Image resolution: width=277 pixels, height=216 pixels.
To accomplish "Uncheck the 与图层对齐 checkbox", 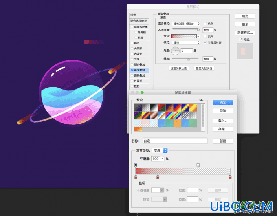I will click(x=205, y=42).
